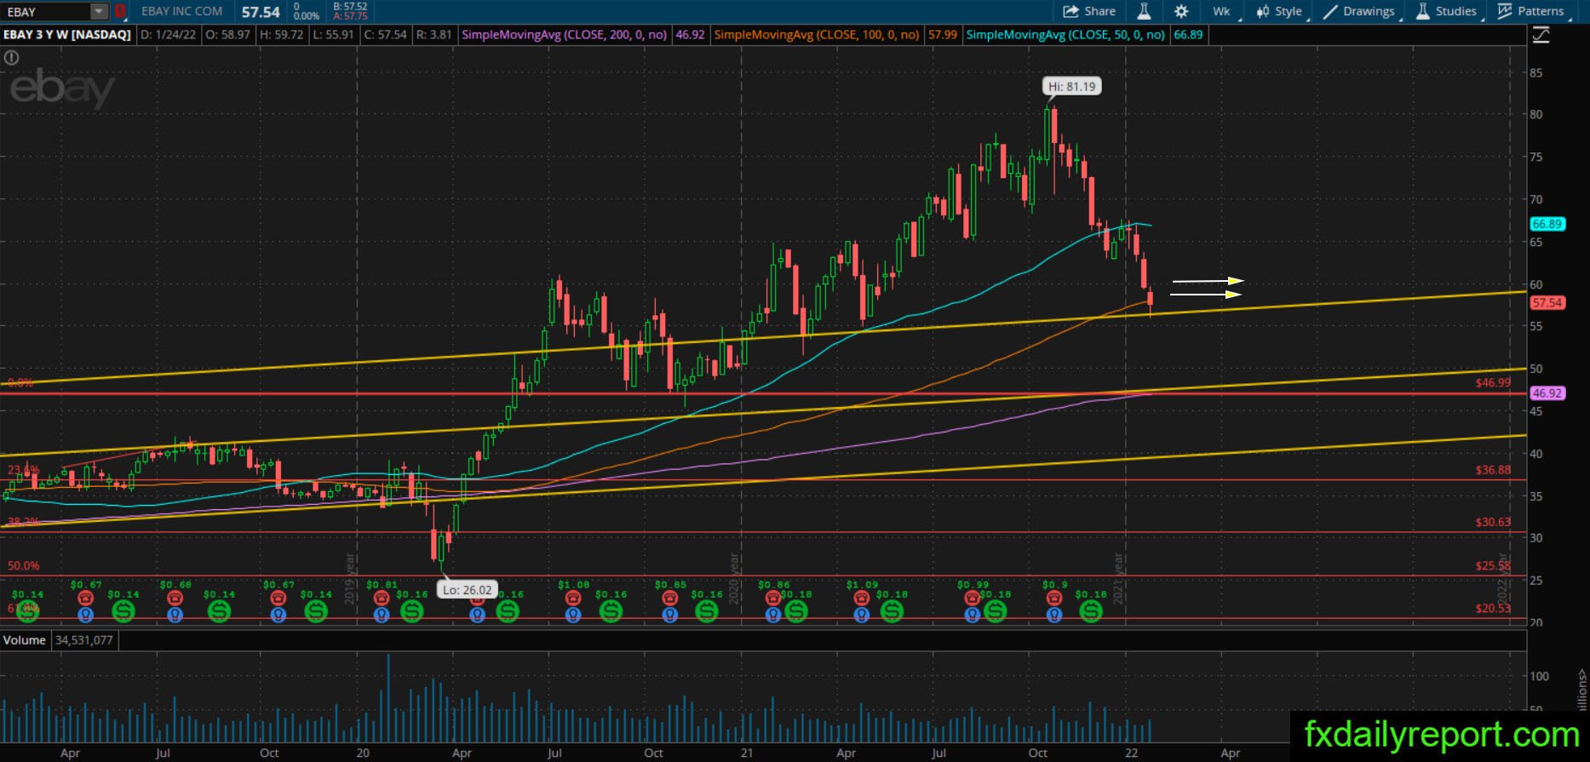Open chart settings with the gear icon
Screen dimensions: 1590x762
pyautogui.click(x=1181, y=11)
